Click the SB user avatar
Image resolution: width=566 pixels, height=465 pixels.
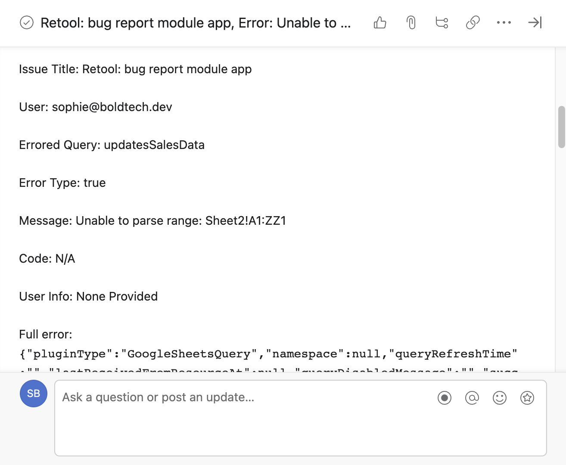click(34, 394)
